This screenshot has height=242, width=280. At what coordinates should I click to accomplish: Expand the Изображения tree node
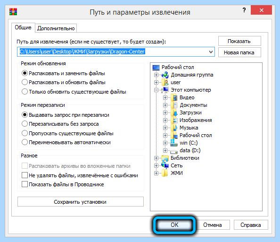coord(165,120)
